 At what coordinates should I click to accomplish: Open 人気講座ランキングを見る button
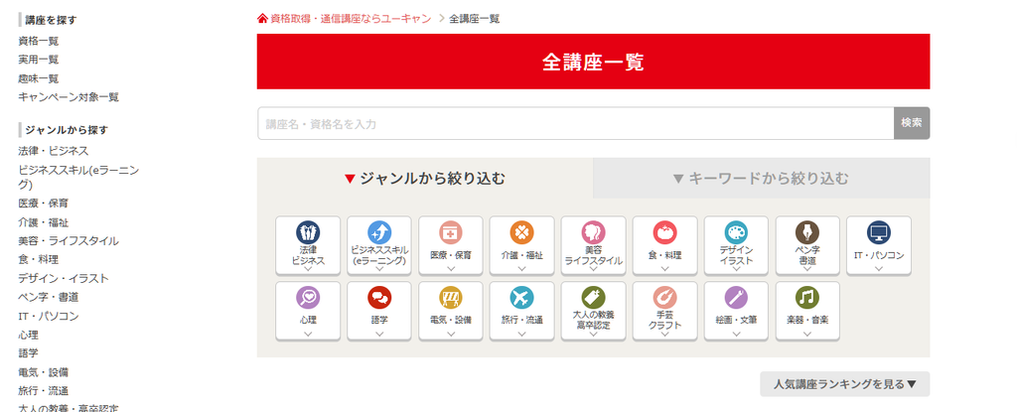(x=845, y=384)
